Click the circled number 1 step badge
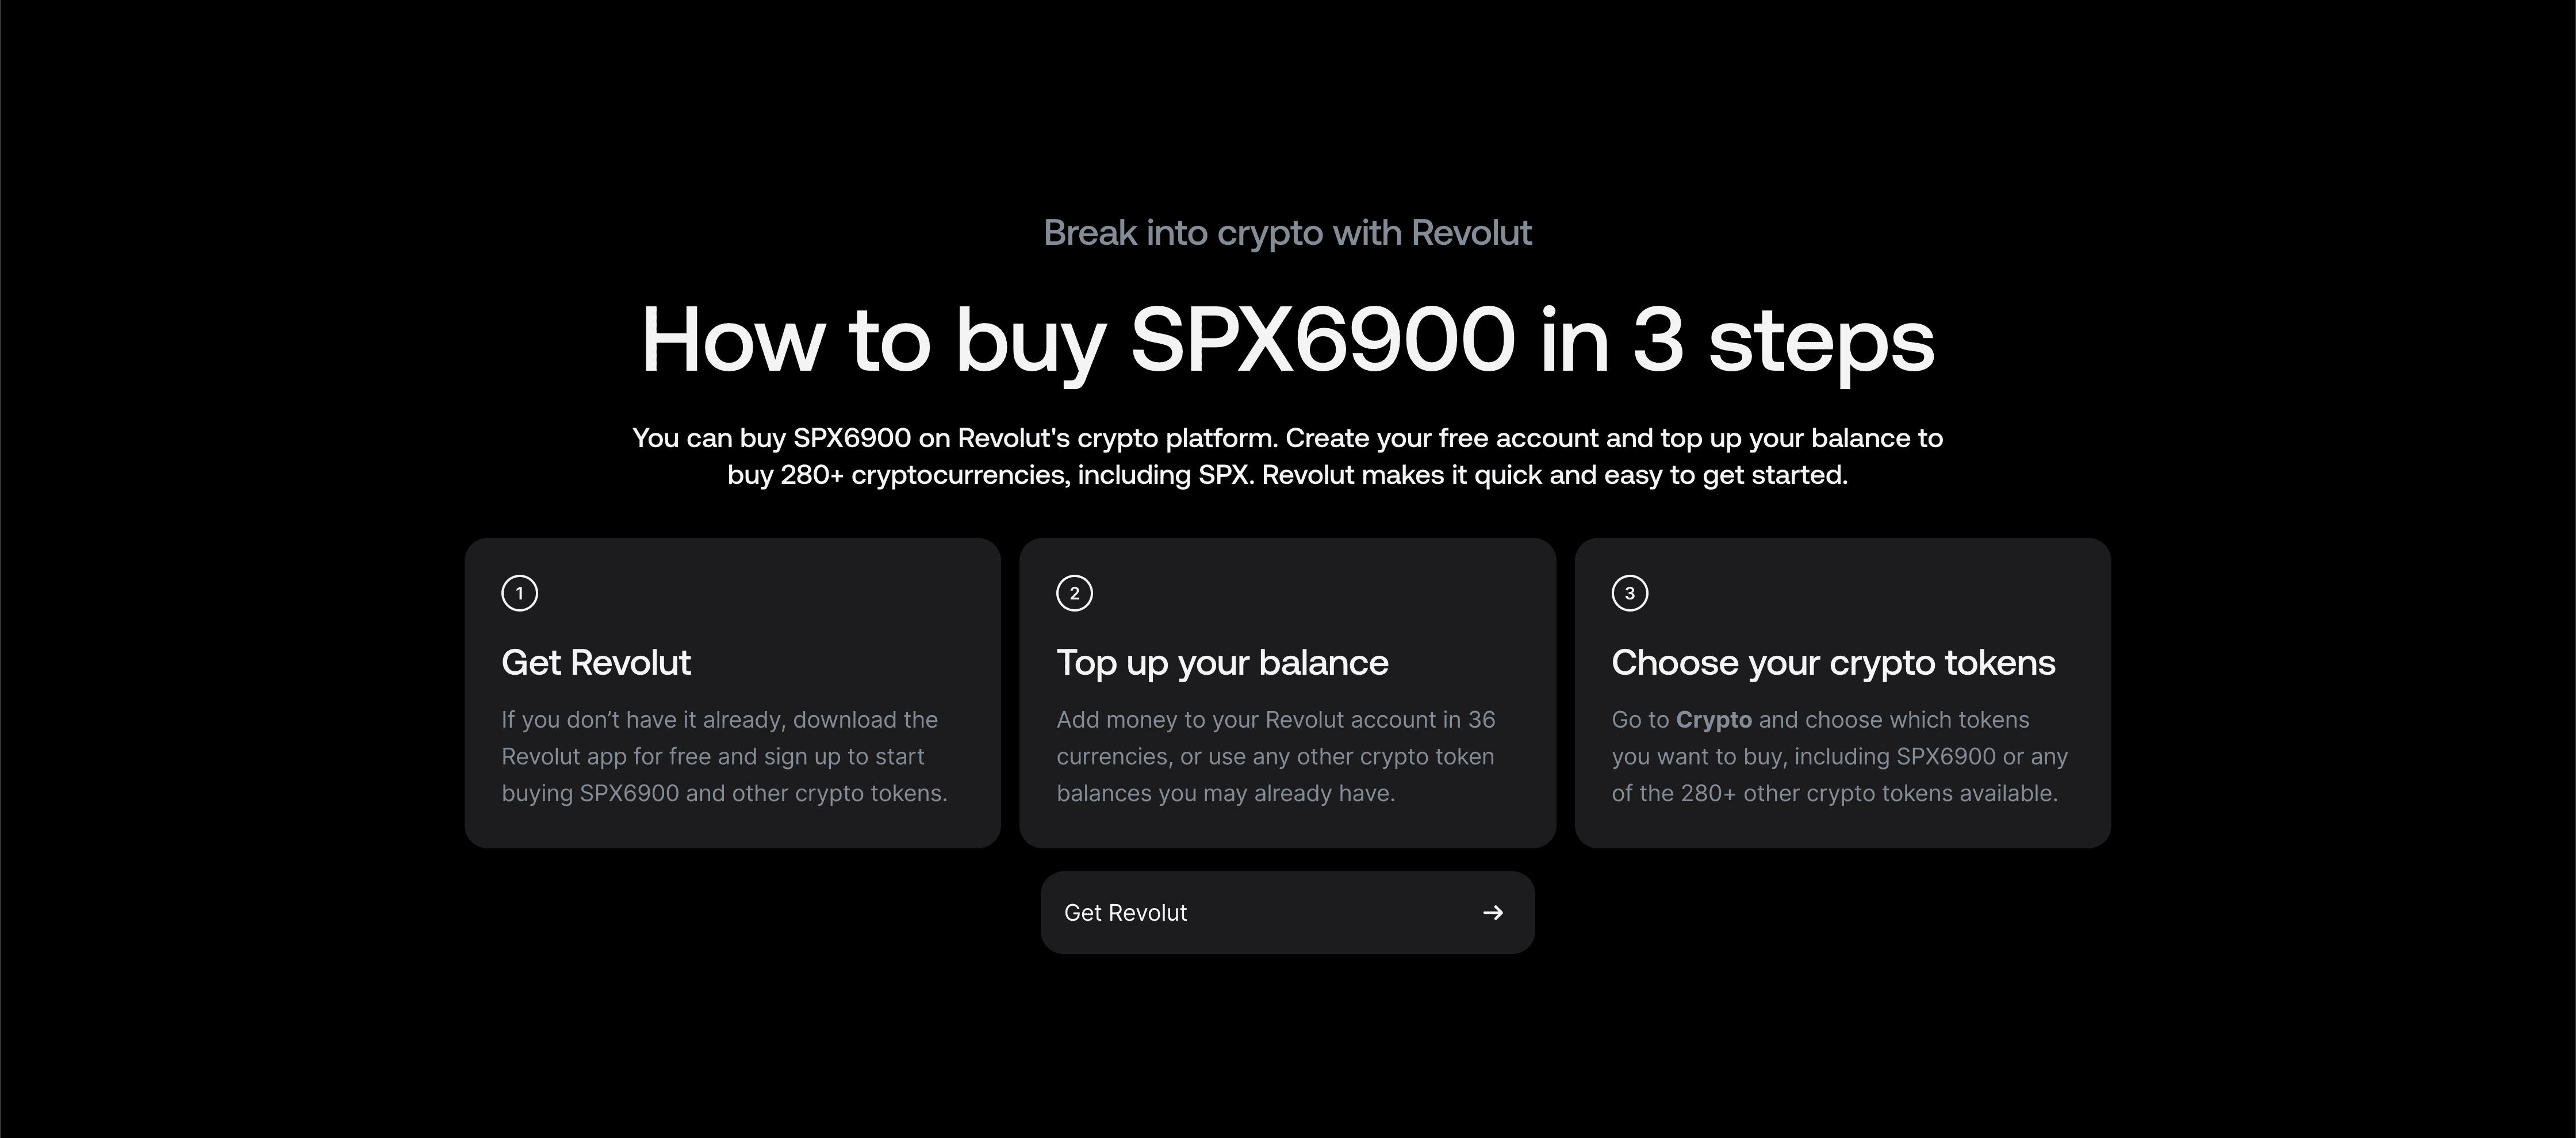 point(519,592)
